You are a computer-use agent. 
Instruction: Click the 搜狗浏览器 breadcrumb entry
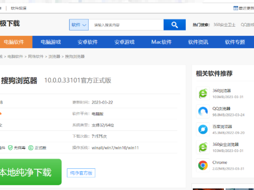pos(75,57)
